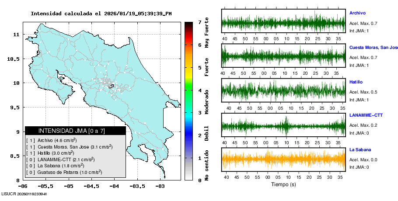Open the Cuesta Moras, San Jose station label
This screenshot has height=201, width=398.
click(373, 48)
